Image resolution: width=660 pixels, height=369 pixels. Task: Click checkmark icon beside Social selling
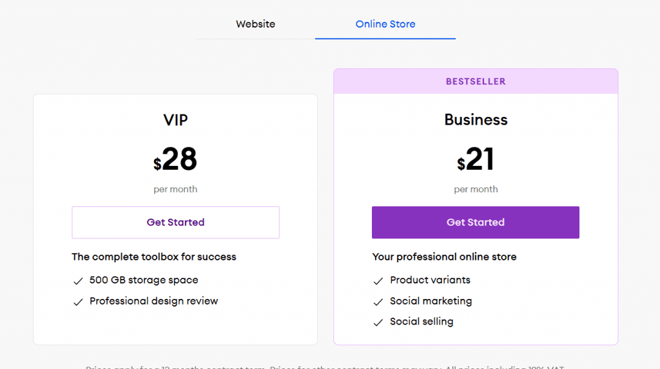pyautogui.click(x=378, y=322)
